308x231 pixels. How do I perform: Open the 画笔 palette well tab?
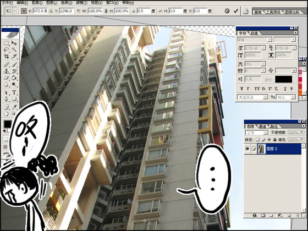258,12
